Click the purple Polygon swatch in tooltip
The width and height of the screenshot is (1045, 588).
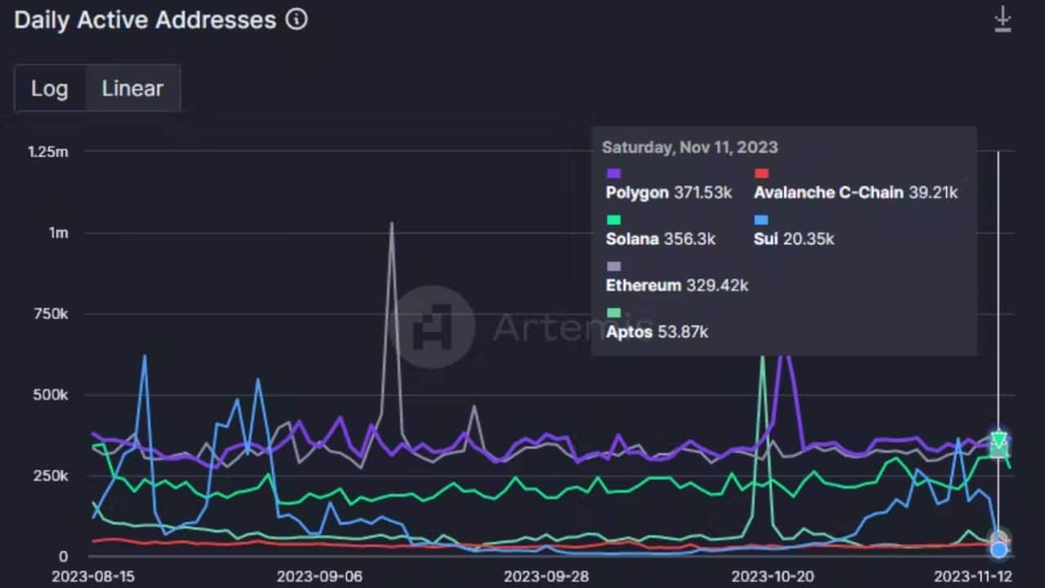[x=614, y=173]
